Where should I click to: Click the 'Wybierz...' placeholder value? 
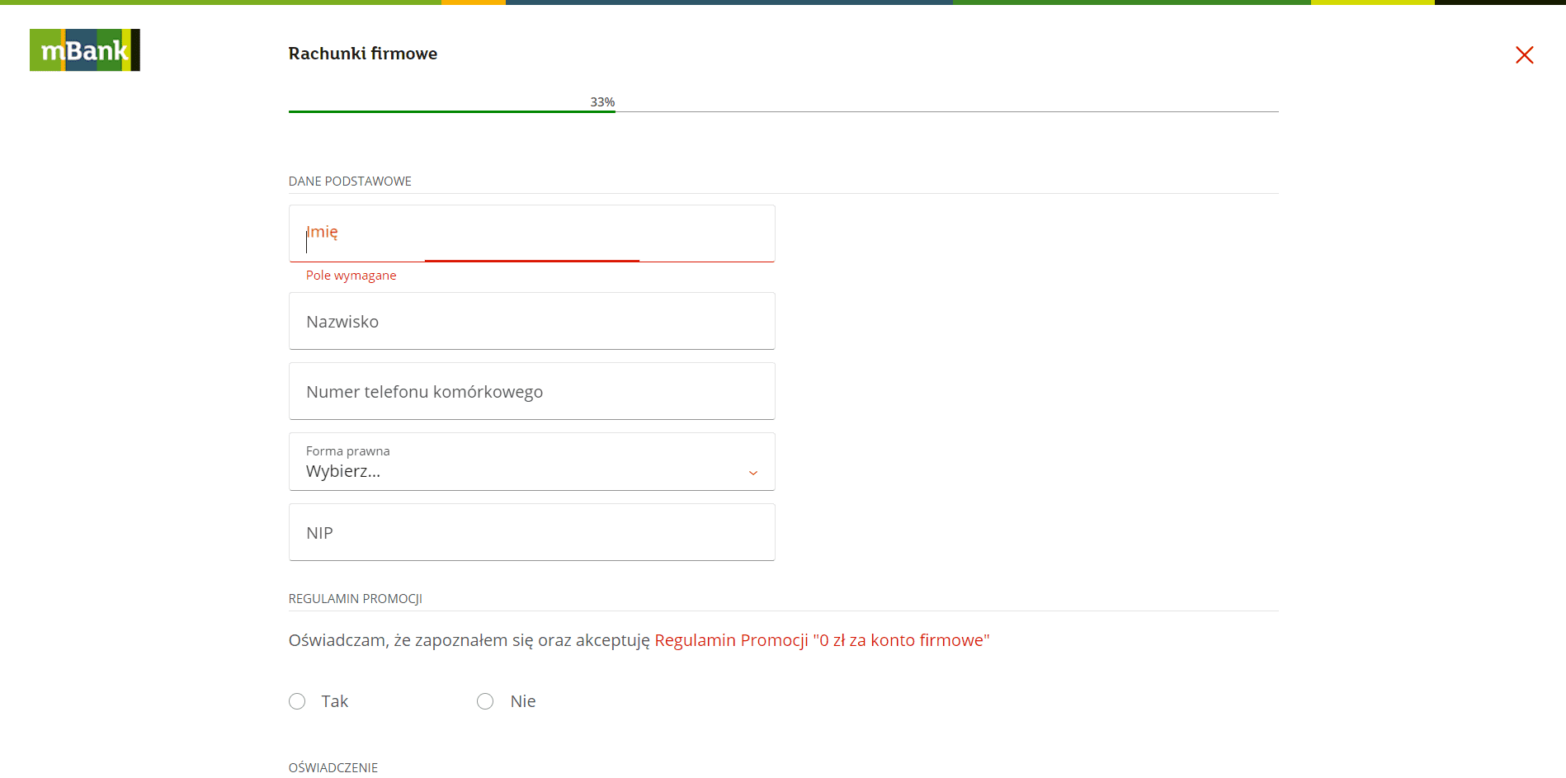tap(343, 472)
